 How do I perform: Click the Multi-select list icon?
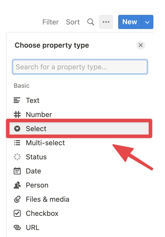(17, 143)
